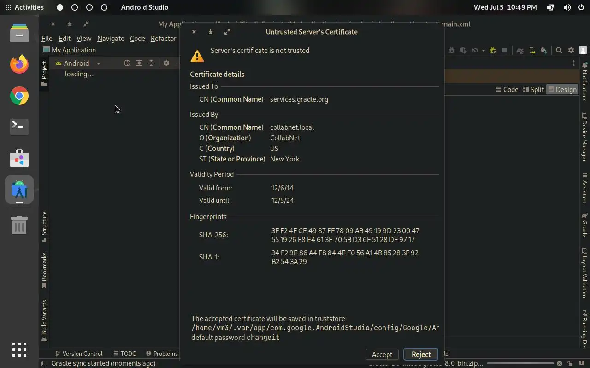Image resolution: width=590 pixels, height=368 pixels.
Task: Open the SDK Manager icon
Action: [544, 50]
